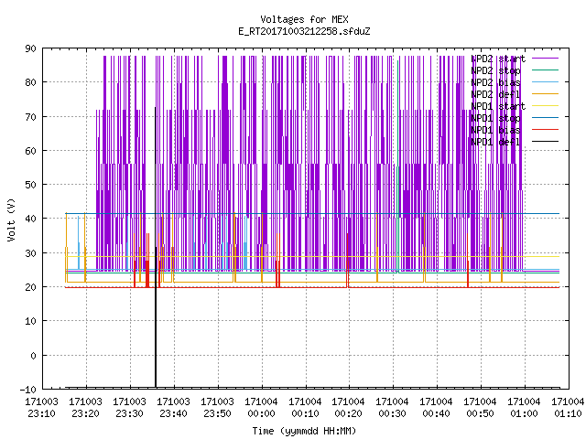
Task: Click the y-axis tick value 30
Action: (30, 253)
